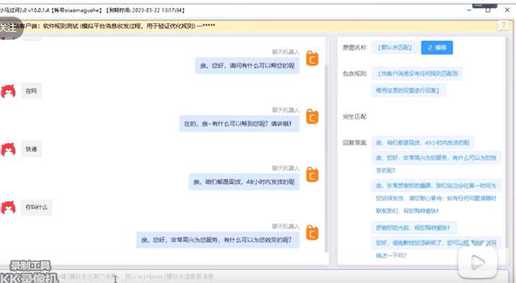Click the 回复答案 label
The width and height of the screenshot is (516, 283).
[354, 143]
